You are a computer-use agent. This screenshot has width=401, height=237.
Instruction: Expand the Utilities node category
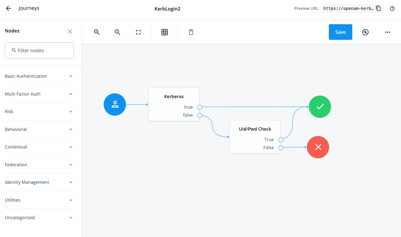39,200
